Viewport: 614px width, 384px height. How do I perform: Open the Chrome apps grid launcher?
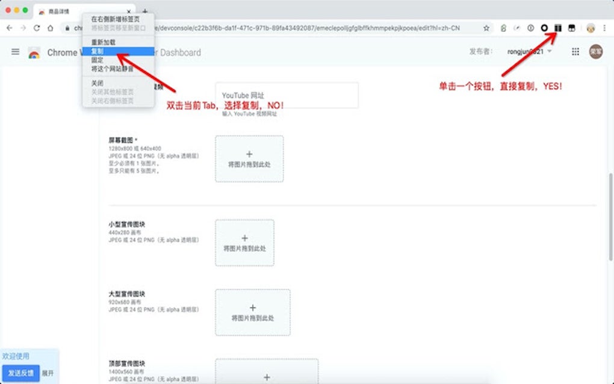click(576, 52)
